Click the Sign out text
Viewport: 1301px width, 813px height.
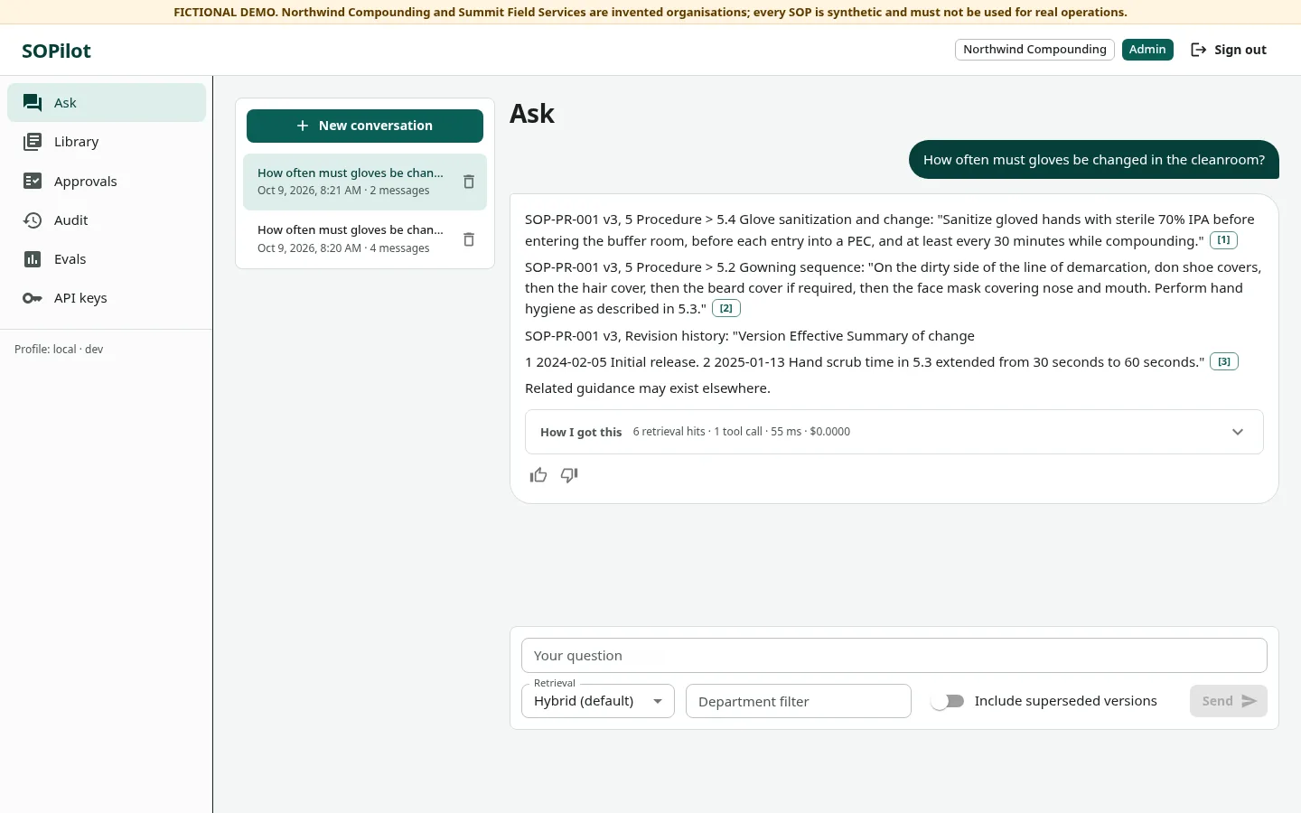pos(1240,50)
